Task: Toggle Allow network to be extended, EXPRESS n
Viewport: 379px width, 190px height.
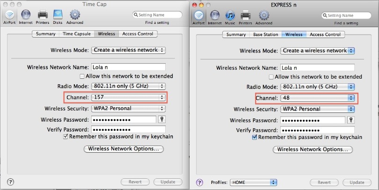Action: pos(271,77)
